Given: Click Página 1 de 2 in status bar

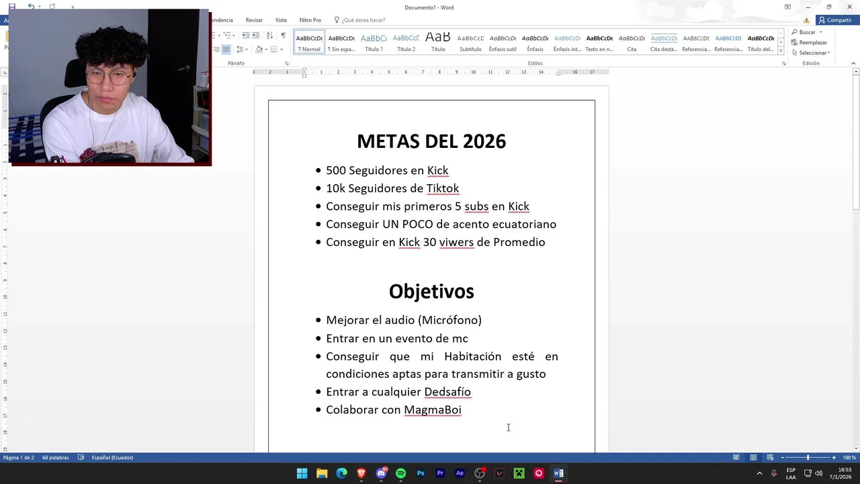Looking at the screenshot, I should pos(18,458).
